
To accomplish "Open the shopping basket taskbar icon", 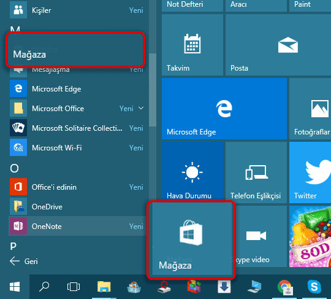I will coord(134,287).
